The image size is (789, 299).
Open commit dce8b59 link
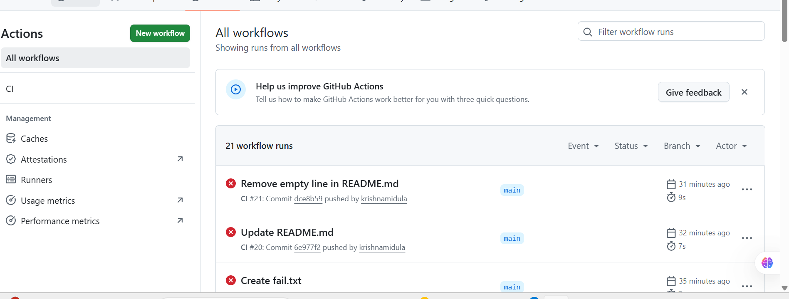[308, 199]
